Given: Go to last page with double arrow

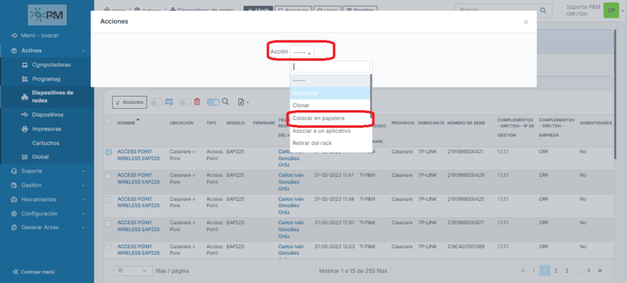Looking at the screenshot, I should coord(599,270).
